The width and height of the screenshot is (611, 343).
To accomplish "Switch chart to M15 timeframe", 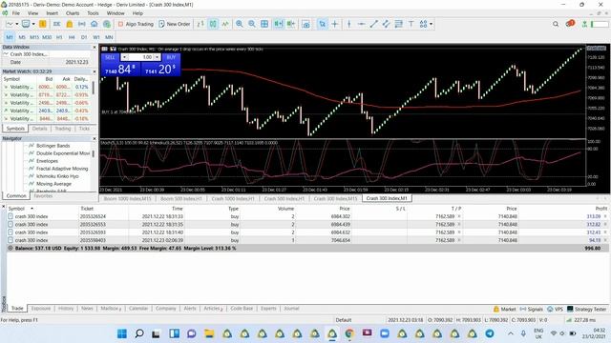I will point(34,37).
